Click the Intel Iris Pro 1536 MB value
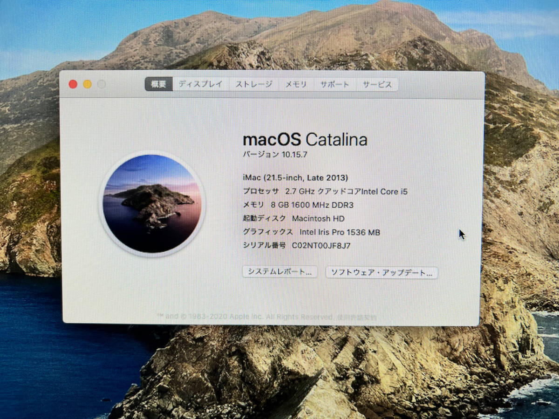Viewport: 559px width, 419px height. click(x=340, y=232)
